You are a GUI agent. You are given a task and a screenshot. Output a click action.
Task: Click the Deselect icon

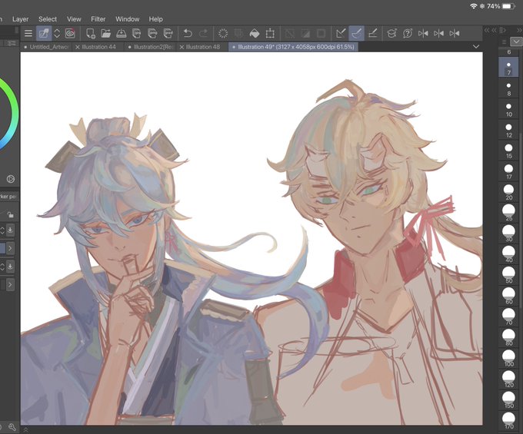point(289,33)
